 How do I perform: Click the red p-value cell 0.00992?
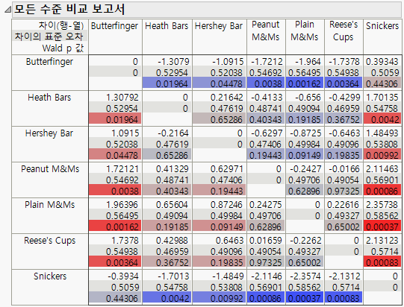[382, 155]
